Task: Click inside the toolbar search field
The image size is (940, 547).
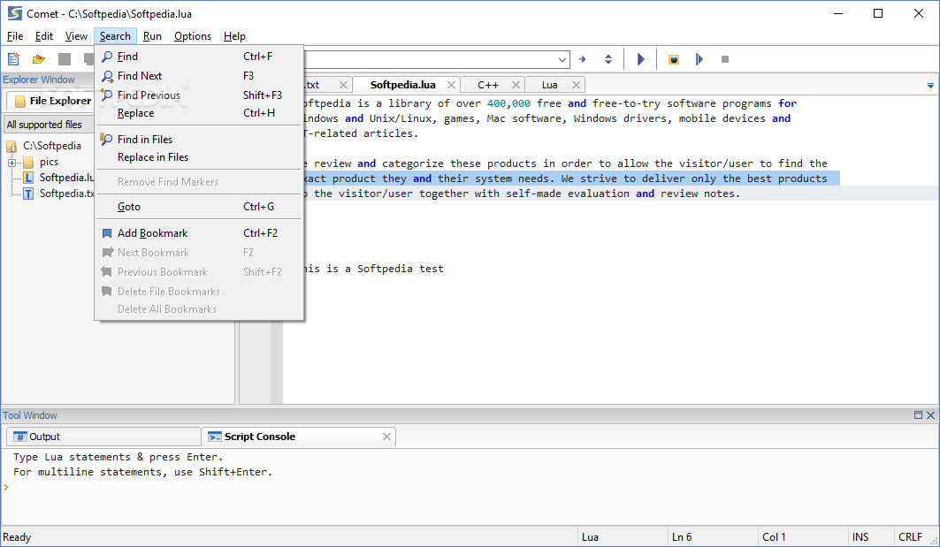Action: coord(431,59)
